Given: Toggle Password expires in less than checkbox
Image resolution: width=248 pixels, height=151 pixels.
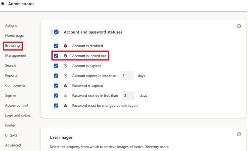Looking at the screenshot, I should pyautogui.click(x=56, y=95).
